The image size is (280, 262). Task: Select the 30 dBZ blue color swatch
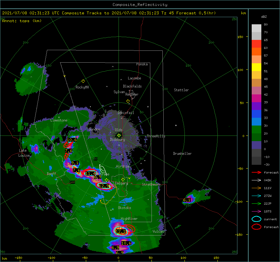256,121
